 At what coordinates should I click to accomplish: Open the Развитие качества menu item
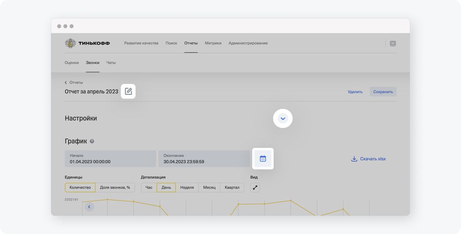pos(141,43)
